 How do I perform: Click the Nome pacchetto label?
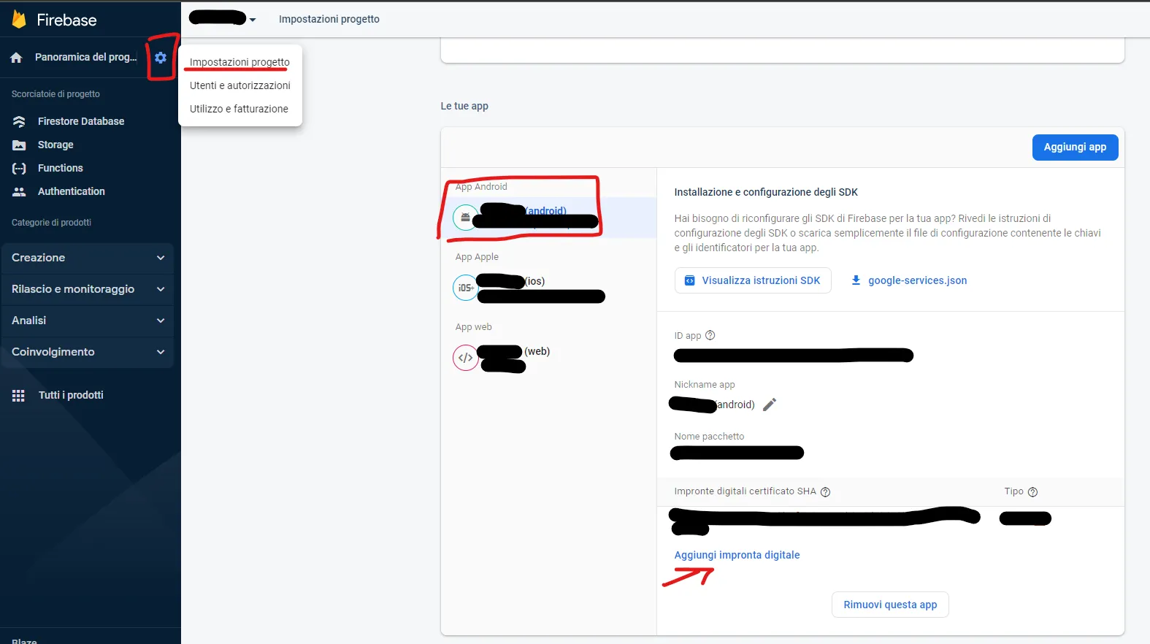[709, 437]
